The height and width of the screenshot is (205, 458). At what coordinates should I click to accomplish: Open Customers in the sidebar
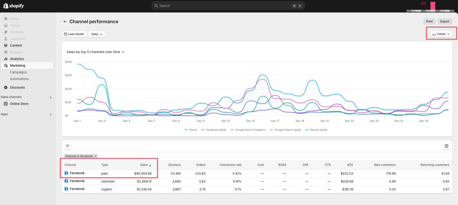(18, 39)
